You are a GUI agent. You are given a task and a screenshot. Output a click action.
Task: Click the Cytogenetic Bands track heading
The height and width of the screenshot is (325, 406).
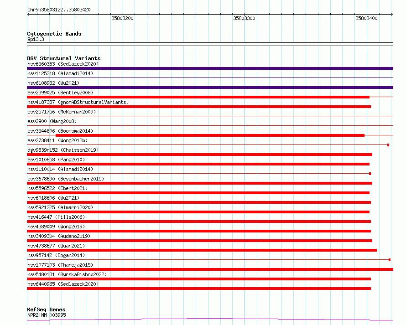pyautogui.click(x=54, y=34)
